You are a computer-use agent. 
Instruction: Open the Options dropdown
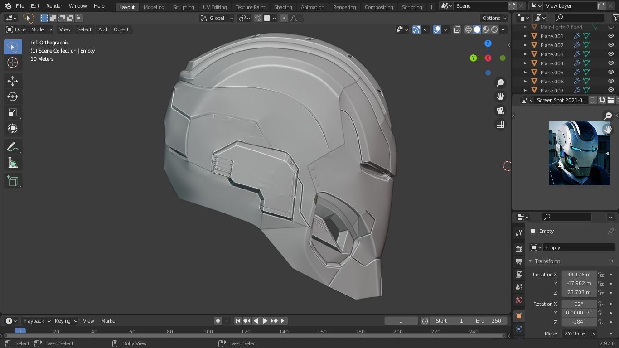point(494,18)
